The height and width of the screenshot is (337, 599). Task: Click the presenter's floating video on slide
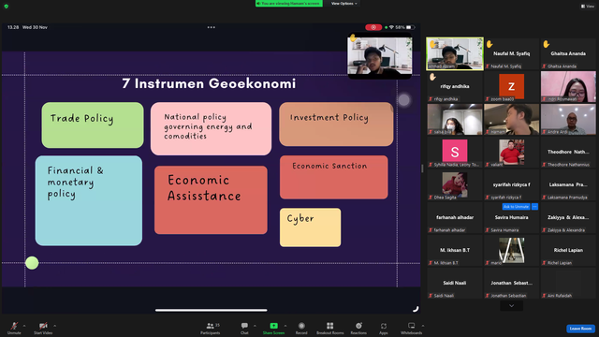380,55
